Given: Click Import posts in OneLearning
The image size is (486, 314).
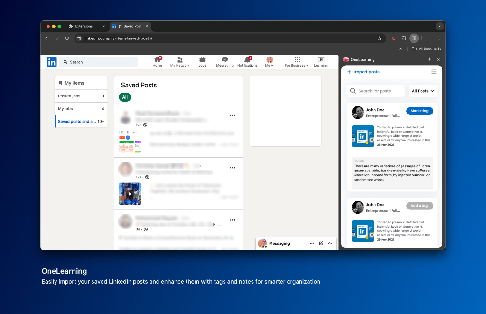Looking at the screenshot, I should point(363,72).
